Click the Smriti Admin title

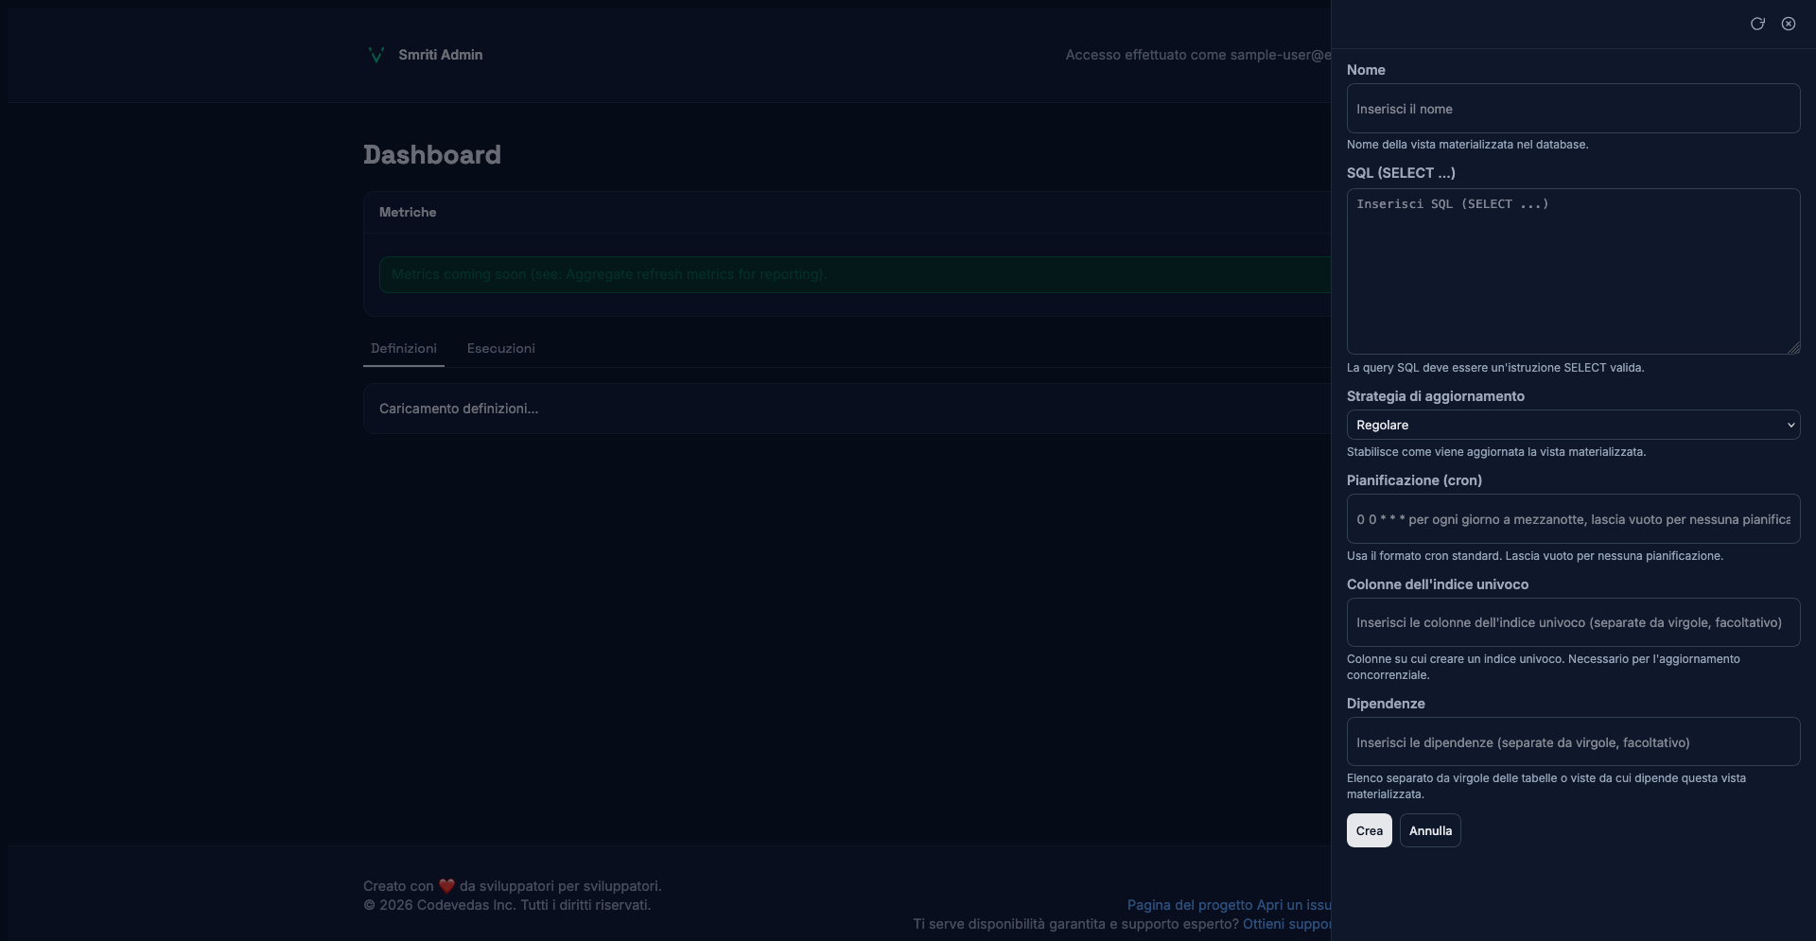pos(441,55)
